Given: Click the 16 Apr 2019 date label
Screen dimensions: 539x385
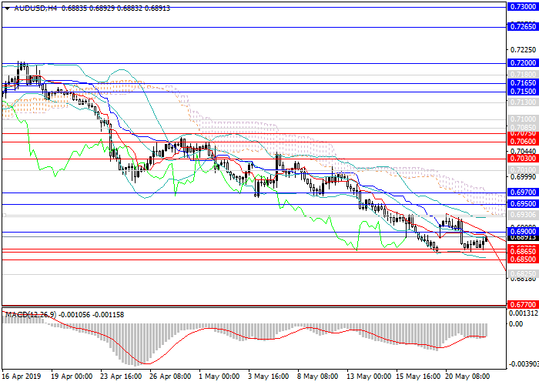Looking at the screenshot, I should pyautogui.click(x=22, y=377).
